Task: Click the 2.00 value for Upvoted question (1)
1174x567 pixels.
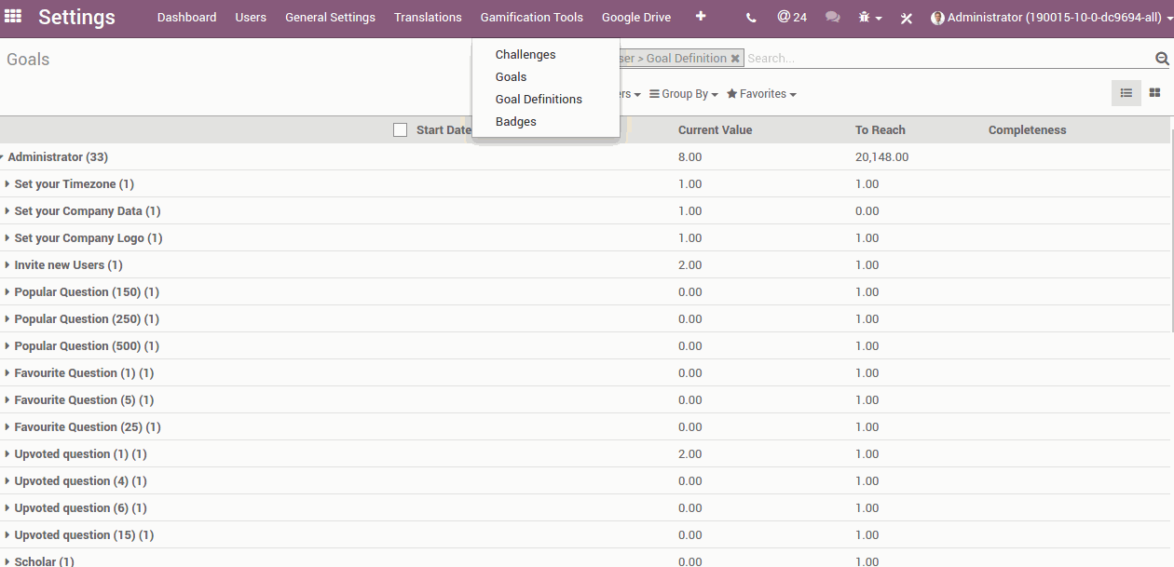Action: click(689, 454)
